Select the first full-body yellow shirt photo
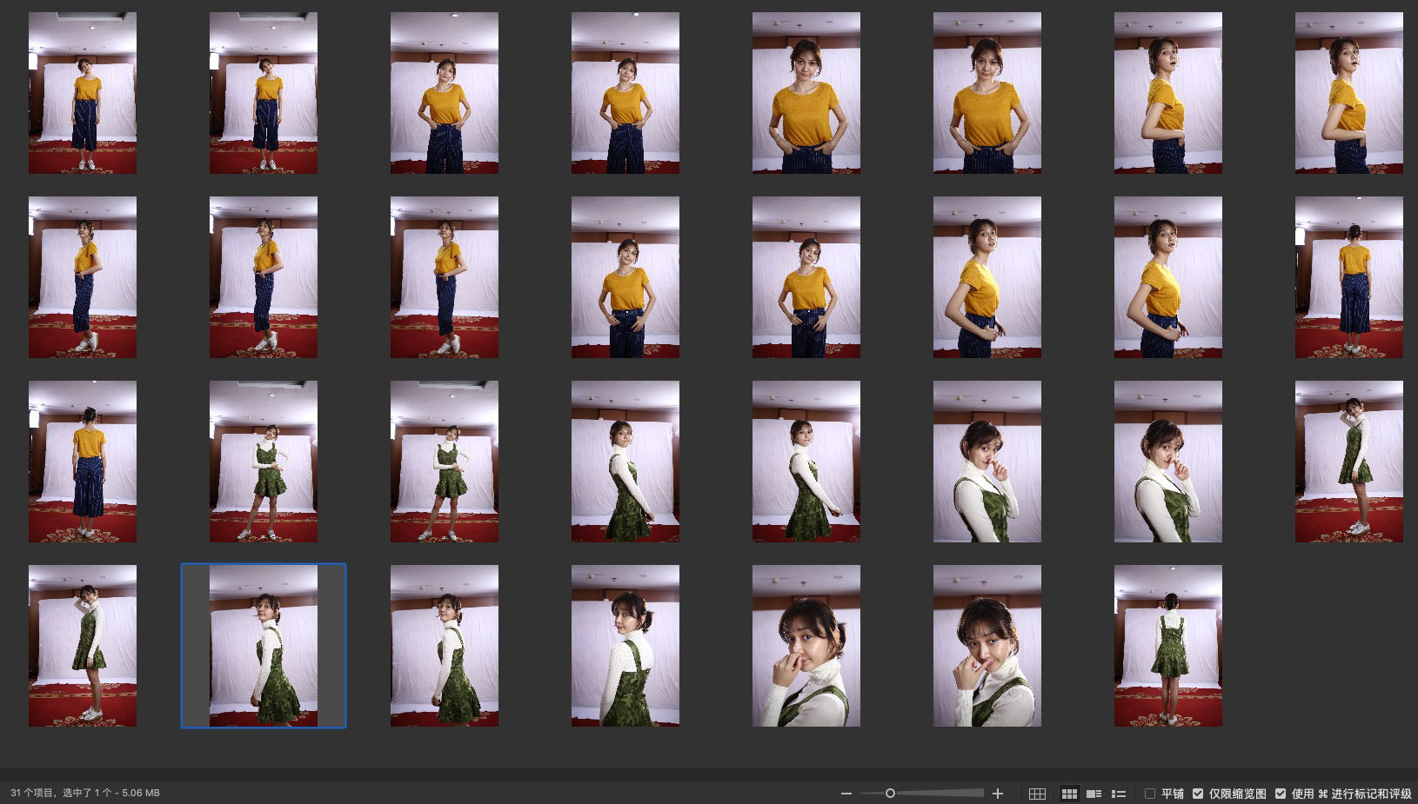Viewport: 1418px width, 804px height. pyautogui.click(x=83, y=93)
